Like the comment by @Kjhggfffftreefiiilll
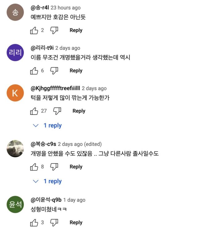 click(x=34, y=111)
